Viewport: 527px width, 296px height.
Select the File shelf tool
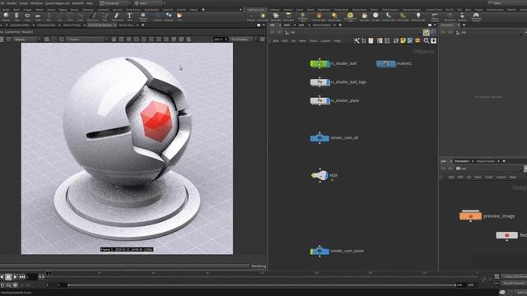click(180, 16)
